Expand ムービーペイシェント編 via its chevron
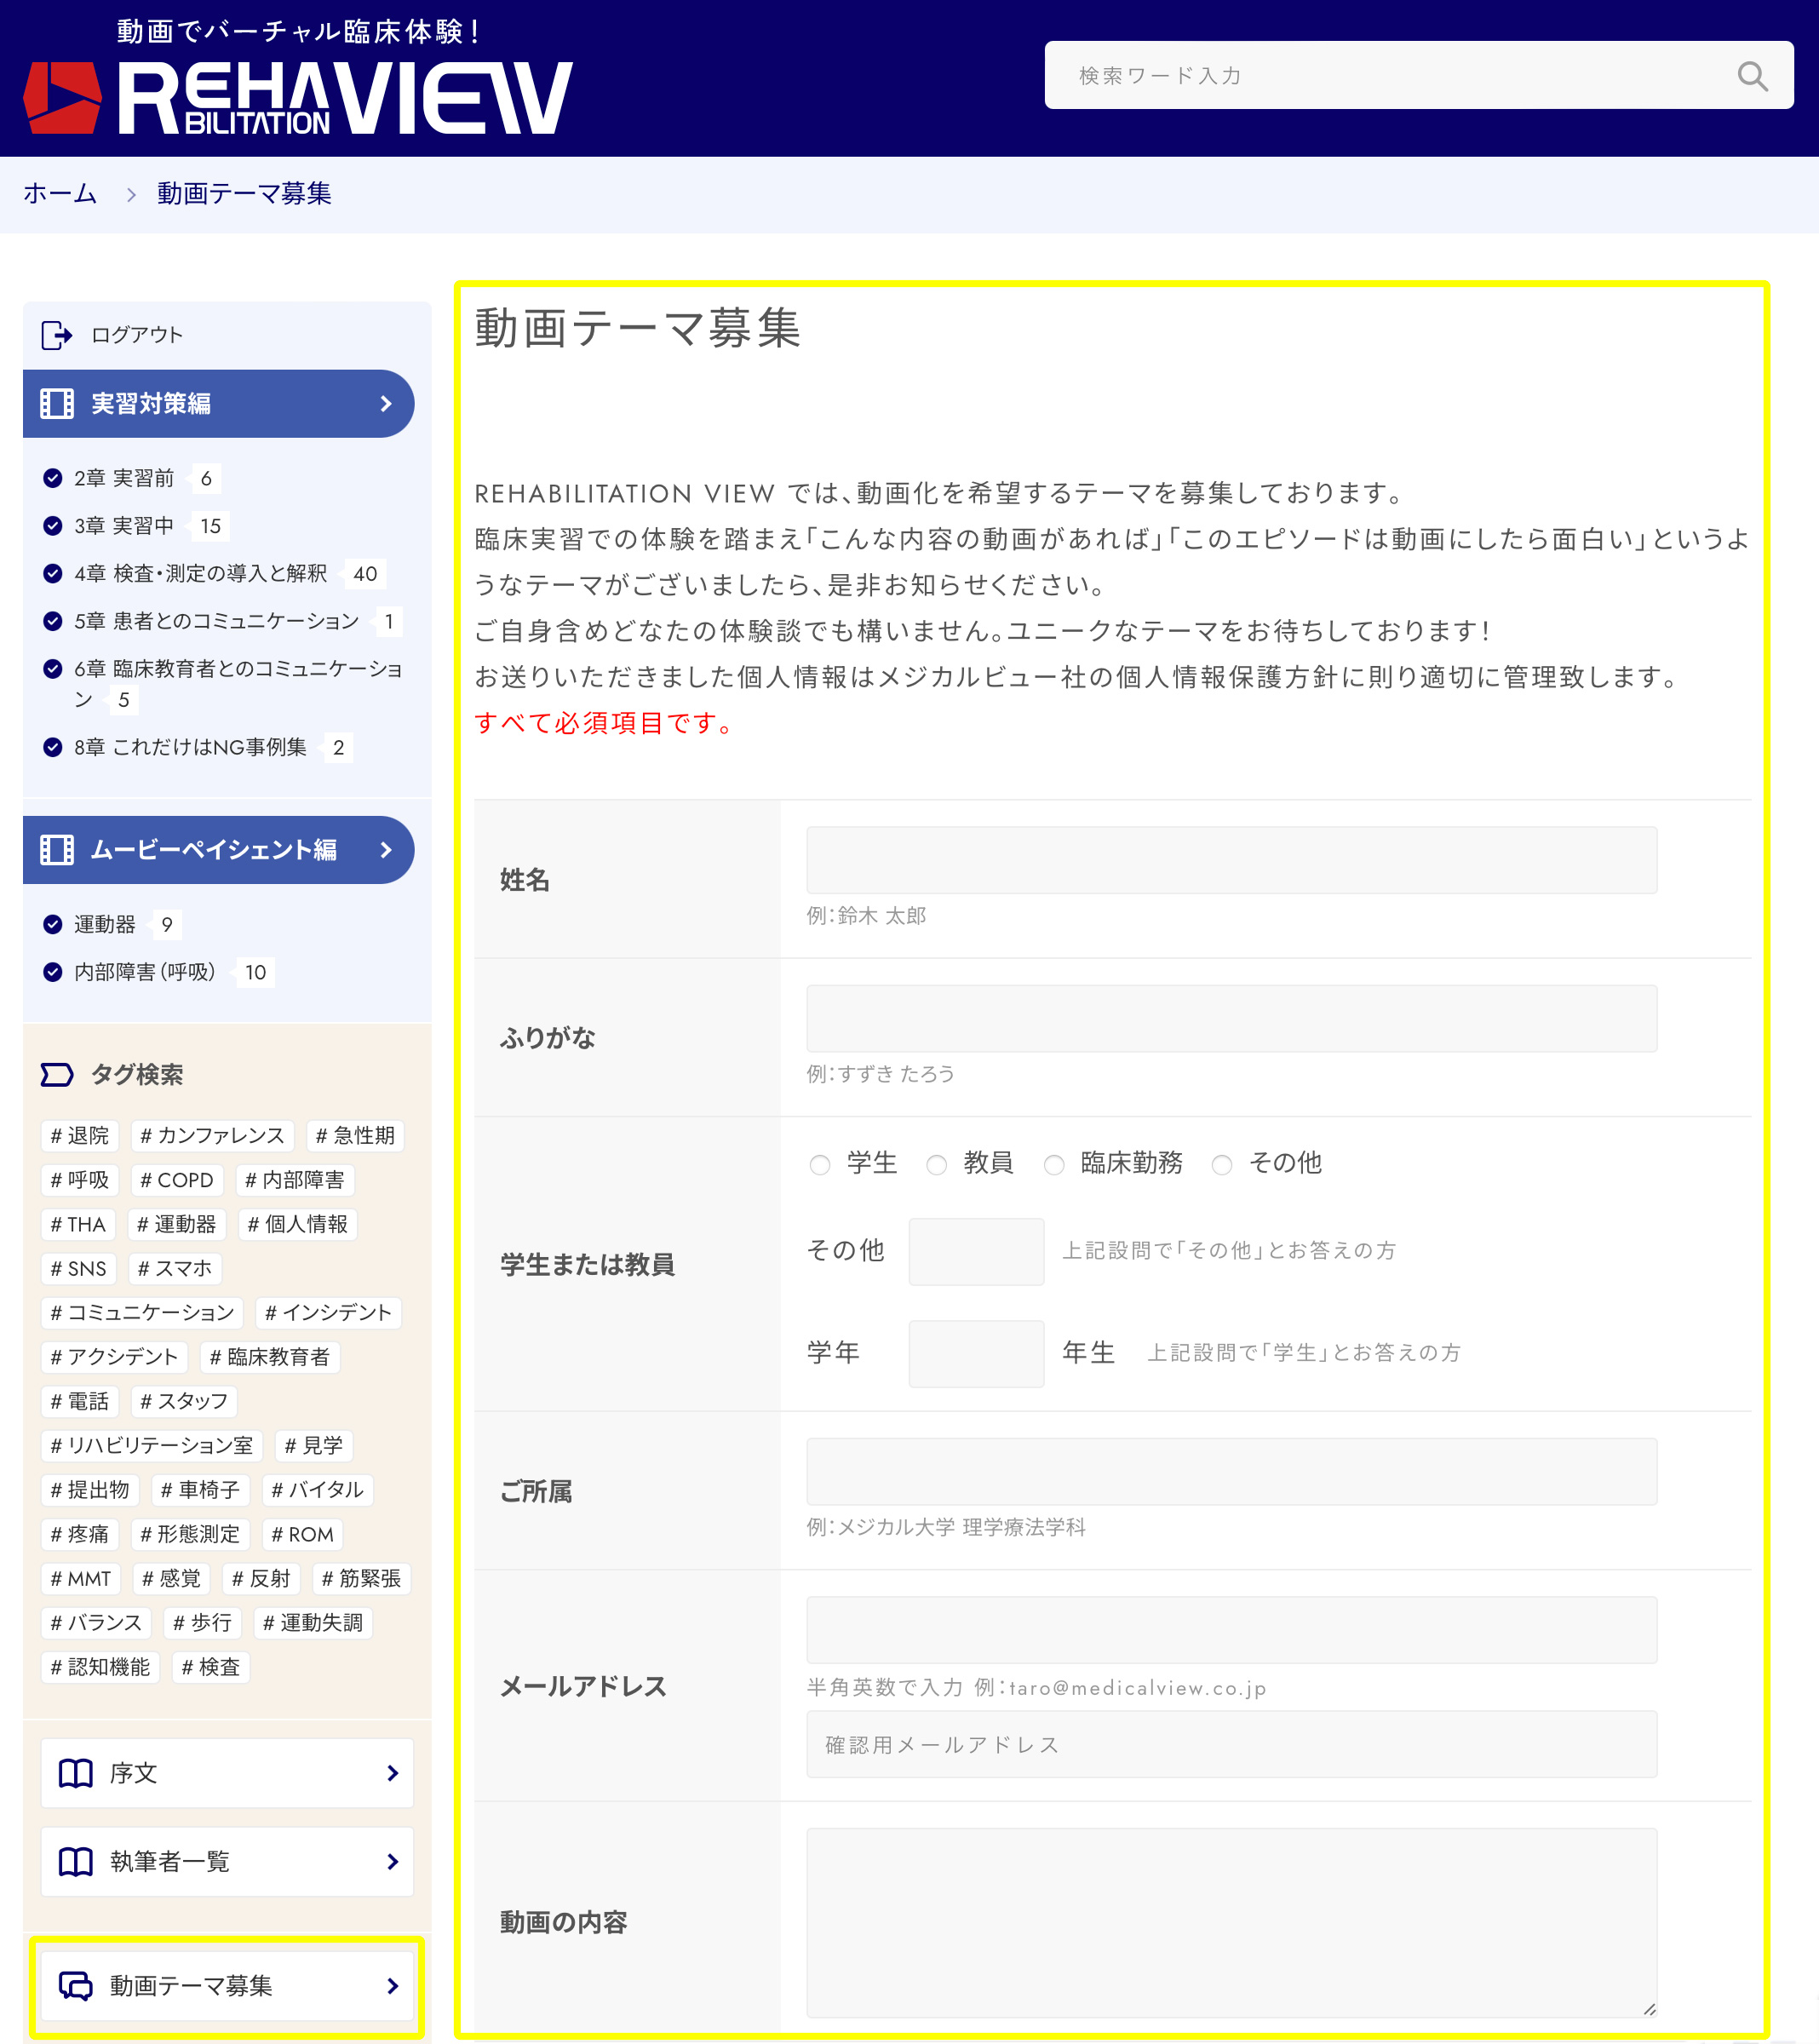The height and width of the screenshot is (2044, 1819). pyautogui.click(x=386, y=850)
